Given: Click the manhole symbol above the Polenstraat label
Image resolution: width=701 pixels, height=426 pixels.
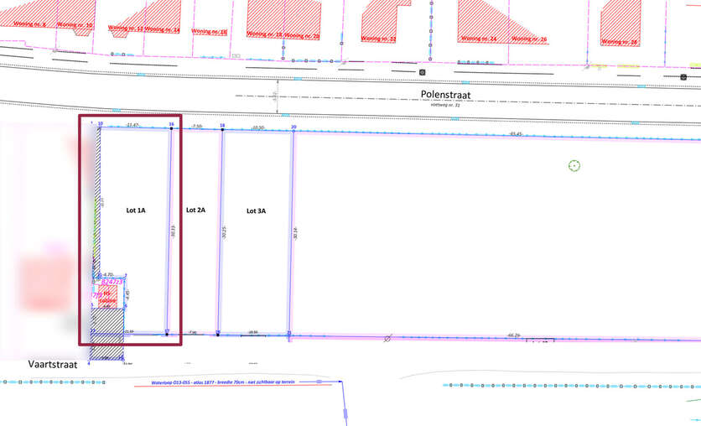Looking at the screenshot, I should pos(422,72).
